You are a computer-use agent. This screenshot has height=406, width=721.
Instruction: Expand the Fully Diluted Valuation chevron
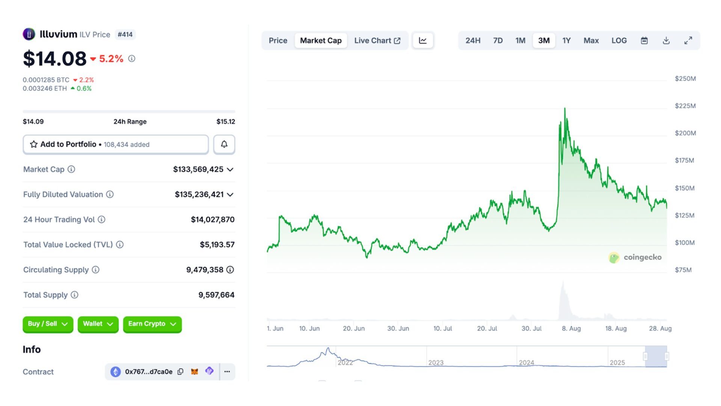click(x=231, y=195)
